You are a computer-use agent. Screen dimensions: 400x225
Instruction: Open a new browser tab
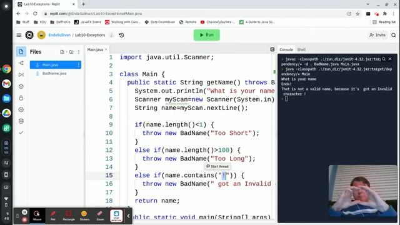click(x=83, y=4)
